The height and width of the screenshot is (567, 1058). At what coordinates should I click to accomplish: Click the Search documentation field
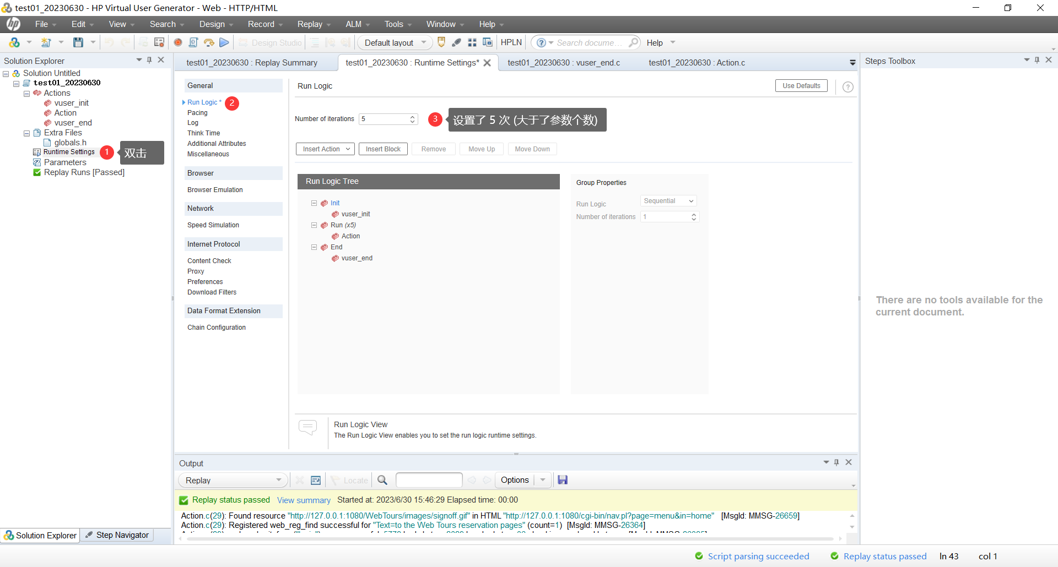(591, 42)
